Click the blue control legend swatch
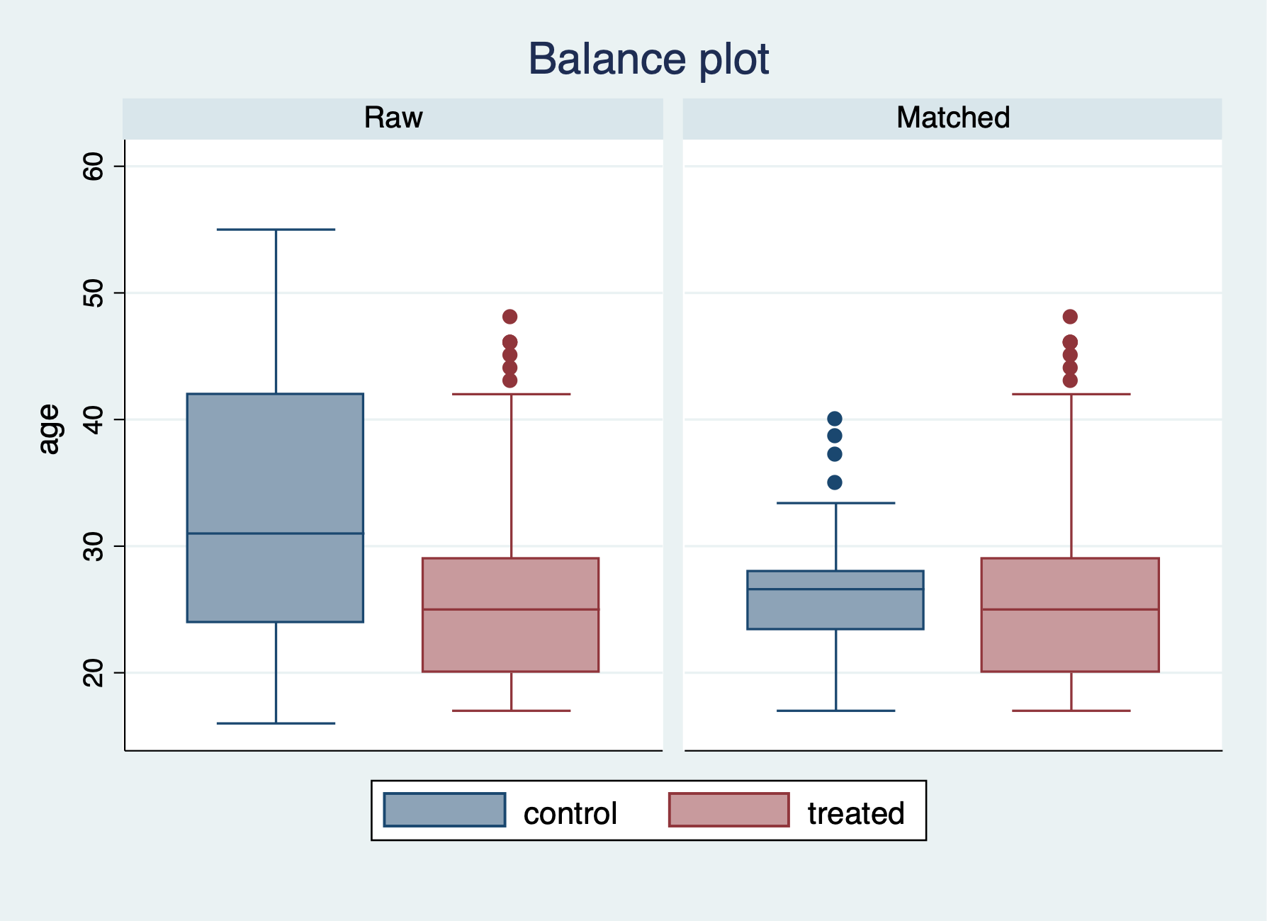Image resolution: width=1267 pixels, height=921 pixels. coord(444,810)
